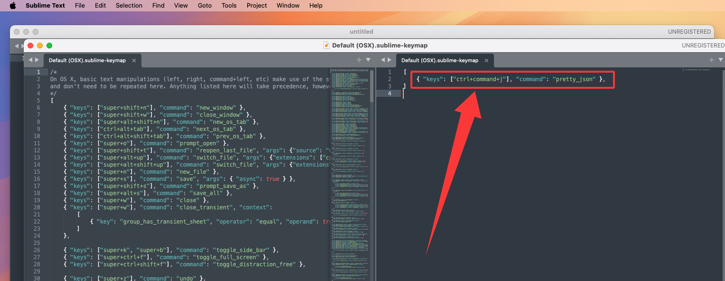Click the "group_has_transient_sheet" key on line 22
725x281 pixels.
click(164, 222)
